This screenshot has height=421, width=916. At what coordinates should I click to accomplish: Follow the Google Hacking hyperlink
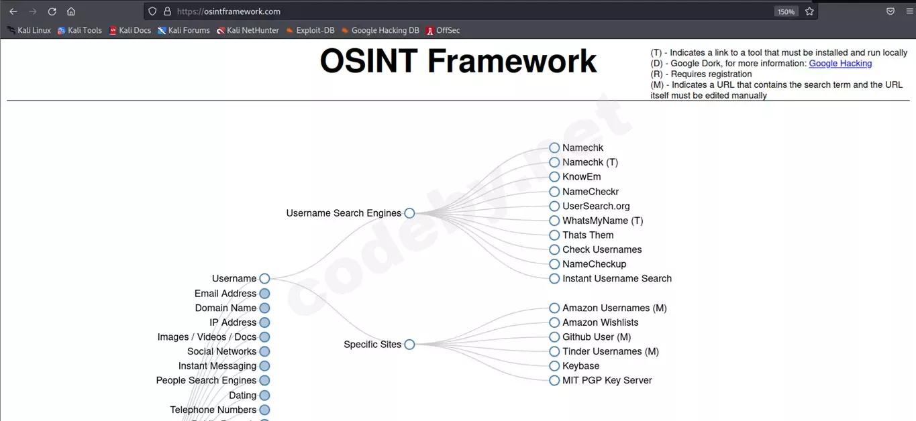coord(840,63)
